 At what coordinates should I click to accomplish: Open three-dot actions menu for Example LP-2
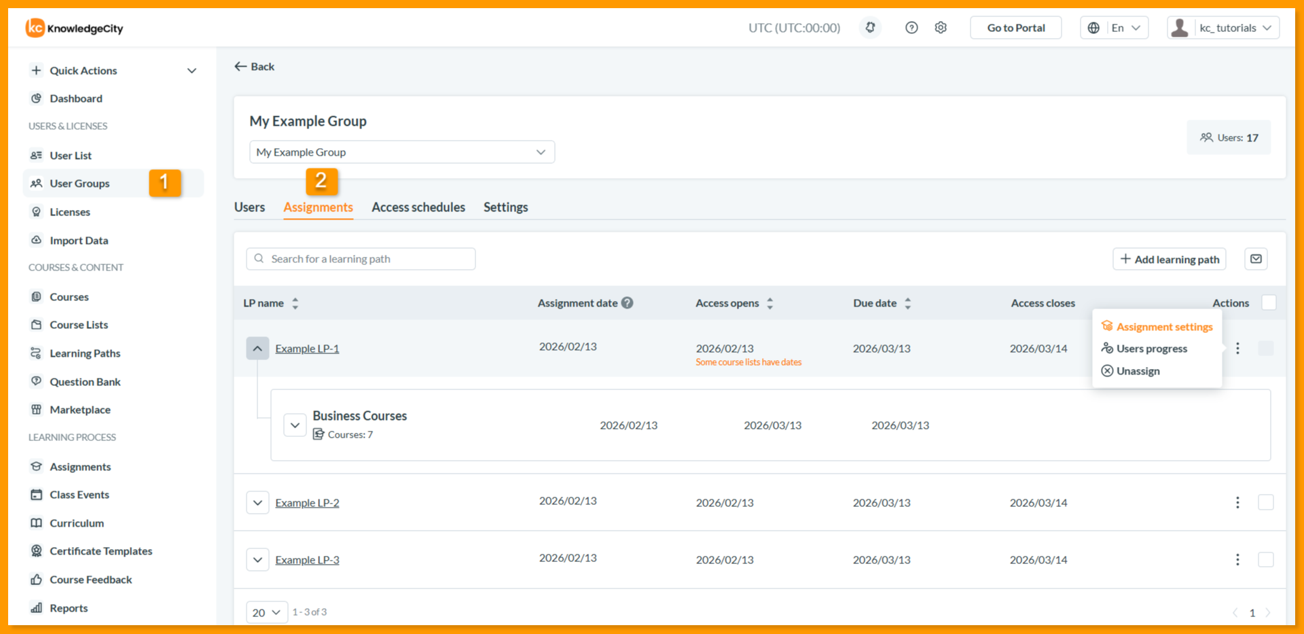pos(1237,502)
